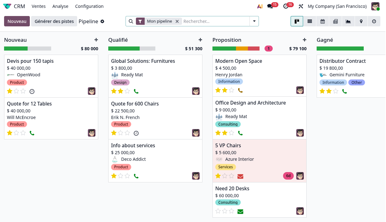Open the My Company (San Francisco) user menu
The height and width of the screenshot is (222, 386).
coord(337,6)
